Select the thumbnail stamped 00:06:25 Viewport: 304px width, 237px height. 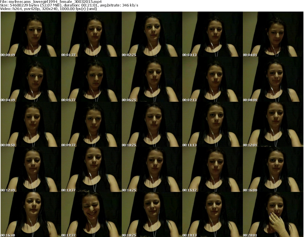pyautogui.click(x=152, y=79)
